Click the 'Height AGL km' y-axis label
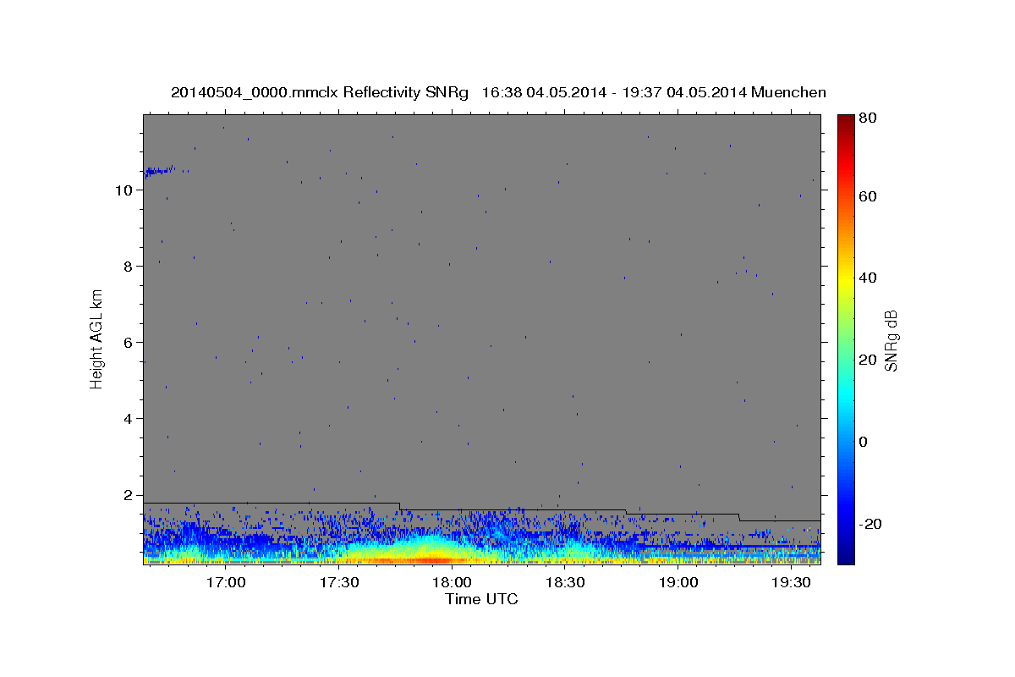 click(96, 338)
